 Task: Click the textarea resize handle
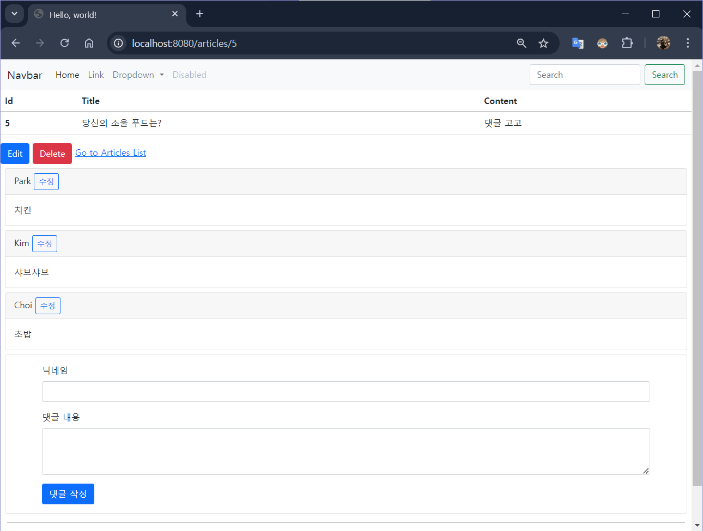(646, 471)
